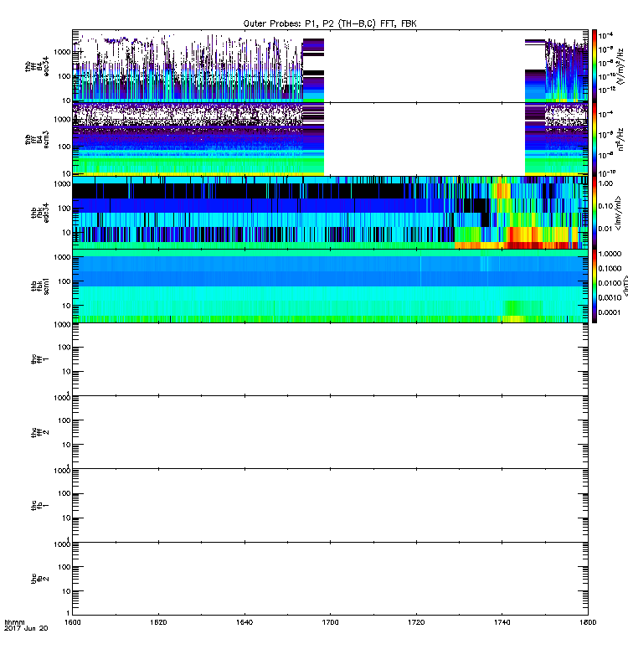Click the 'nT²/Hz' color bar units label
The width and height of the screenshot is (628, 670).
pyautogui.click(x=621, y=139)
